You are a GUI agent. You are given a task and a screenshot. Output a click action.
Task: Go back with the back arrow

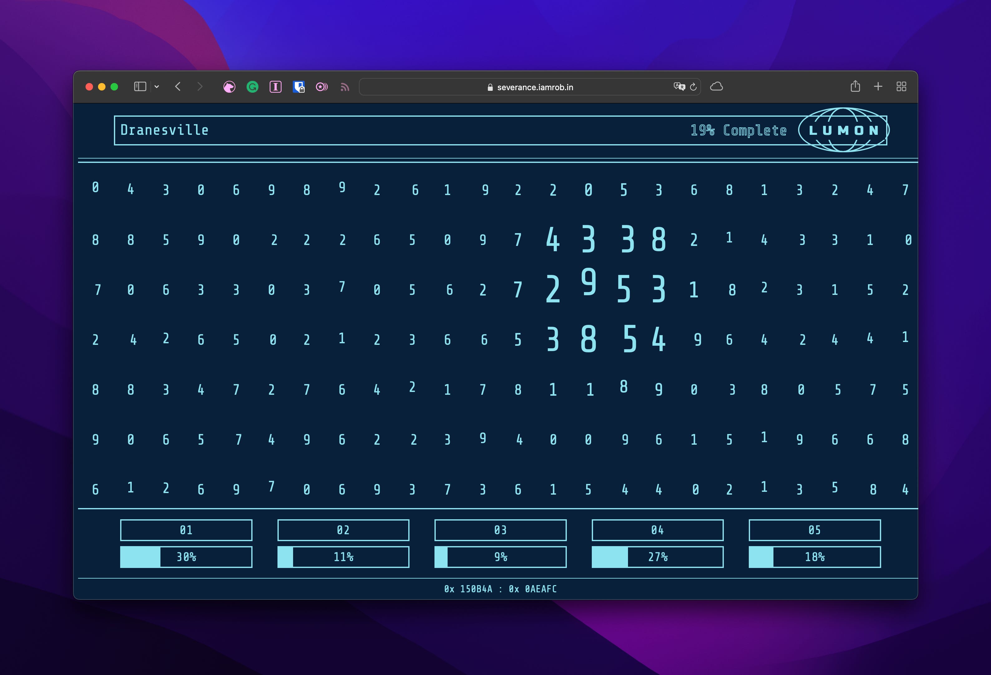[x=178, y=86]
